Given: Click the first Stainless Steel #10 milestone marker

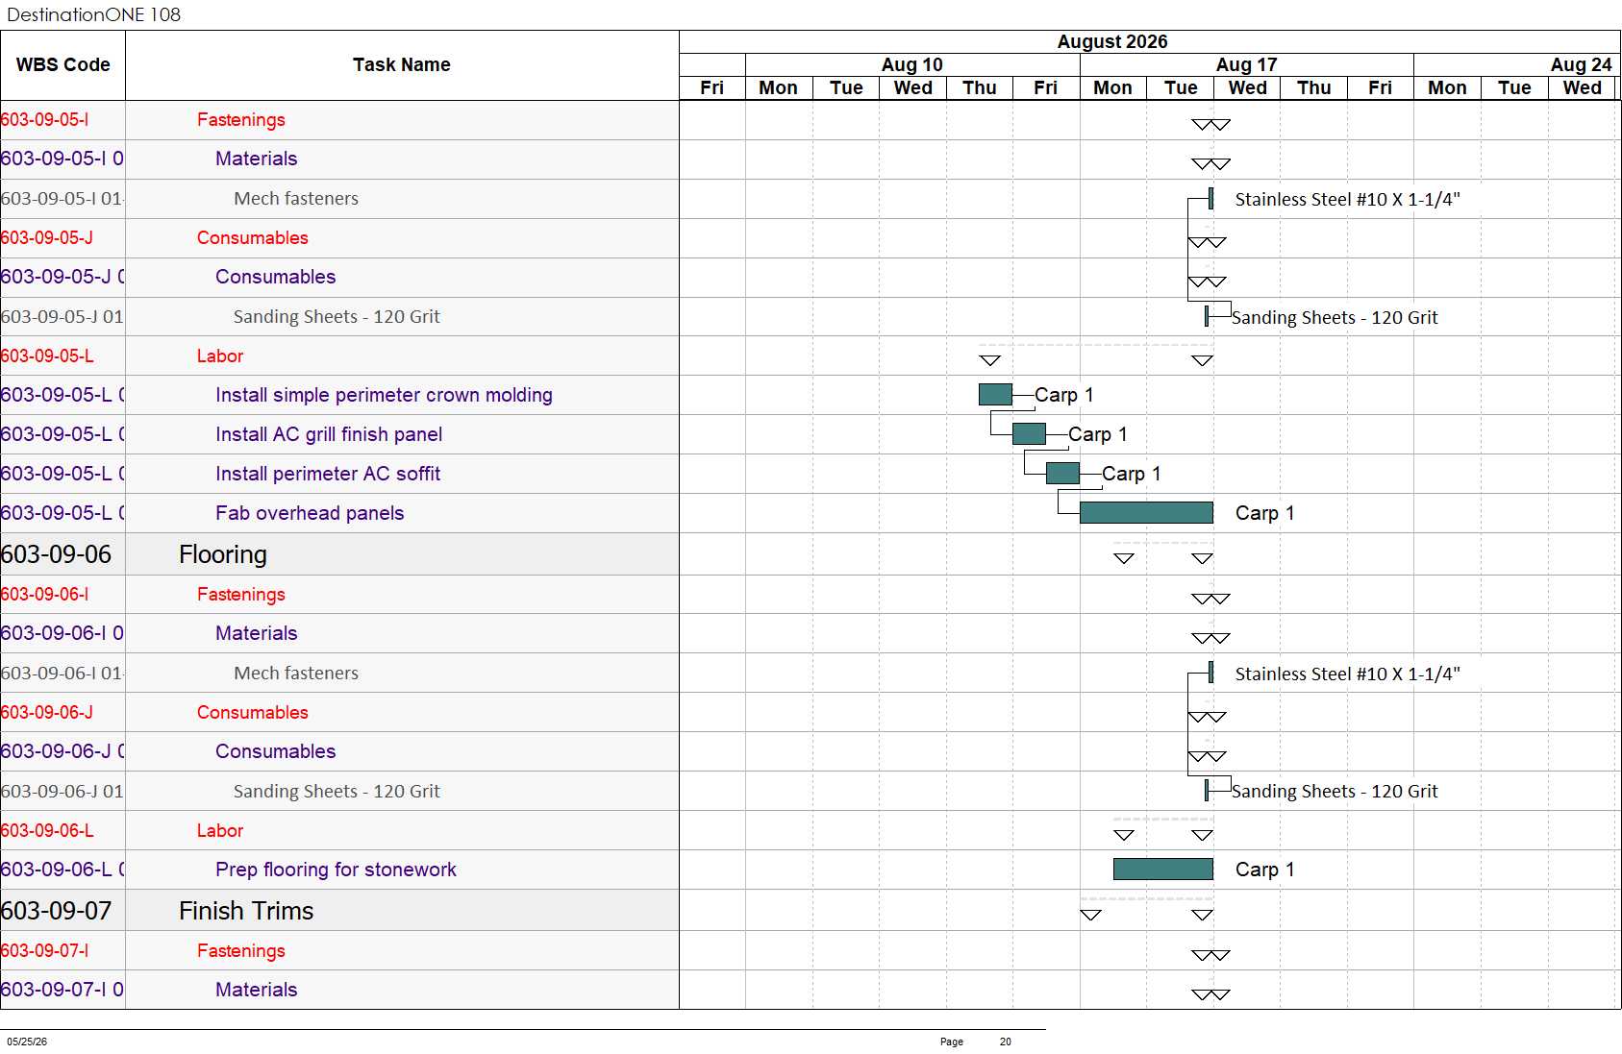Looking at the screenshot, I should click(1210, 199).
